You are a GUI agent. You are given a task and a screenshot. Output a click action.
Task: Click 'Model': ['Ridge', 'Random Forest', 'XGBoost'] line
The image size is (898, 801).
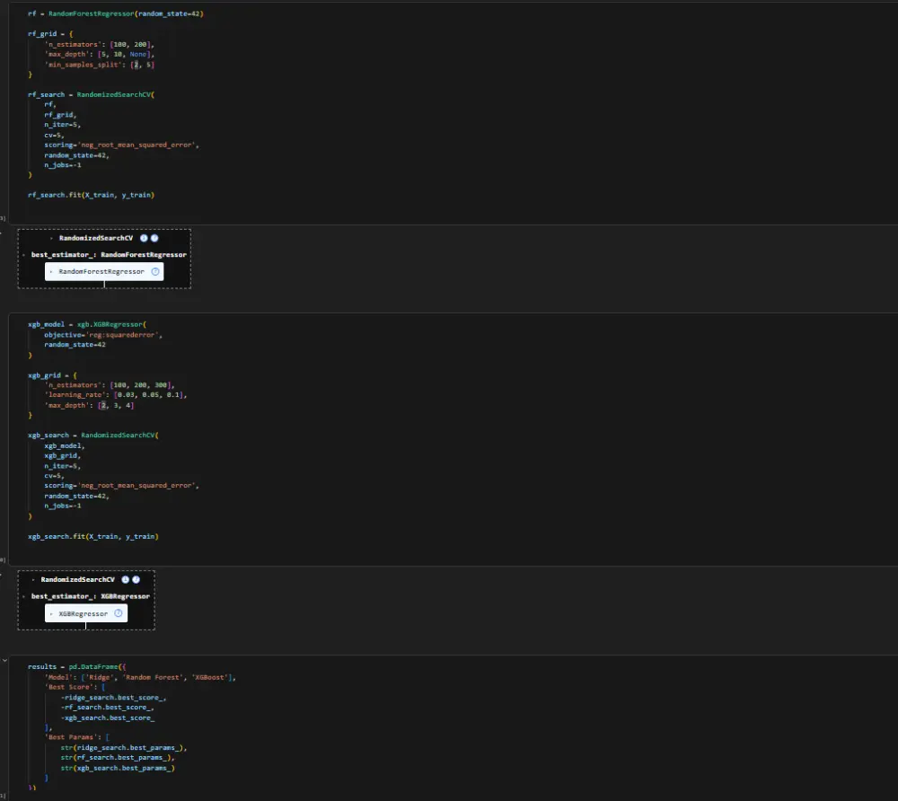pos(140,677)
